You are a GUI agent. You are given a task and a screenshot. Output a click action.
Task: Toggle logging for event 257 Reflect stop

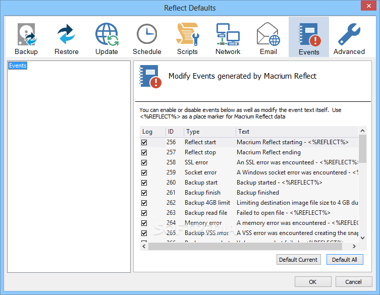click(144, 153)
